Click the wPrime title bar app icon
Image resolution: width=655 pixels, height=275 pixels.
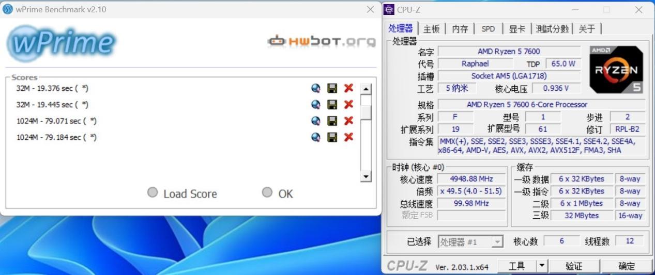8,9
